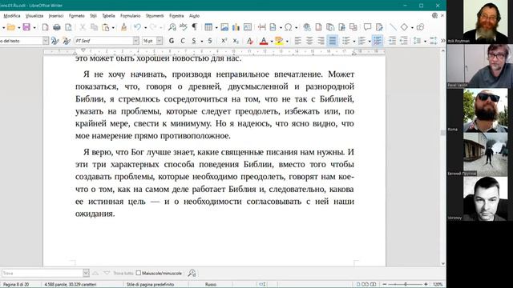
Task: Open the Modifica menu
Action: [x=12, y=16]
